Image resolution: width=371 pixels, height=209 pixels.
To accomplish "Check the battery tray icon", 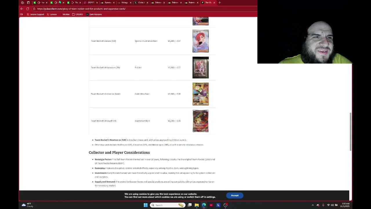I will [x=336, y=205].
